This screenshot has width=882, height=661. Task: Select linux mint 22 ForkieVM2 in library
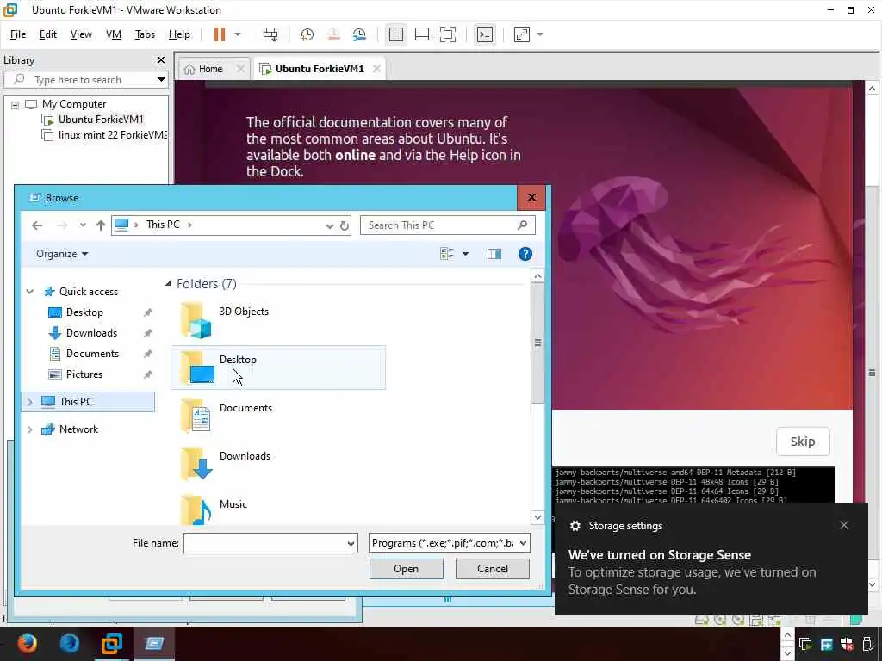[104, 135]
